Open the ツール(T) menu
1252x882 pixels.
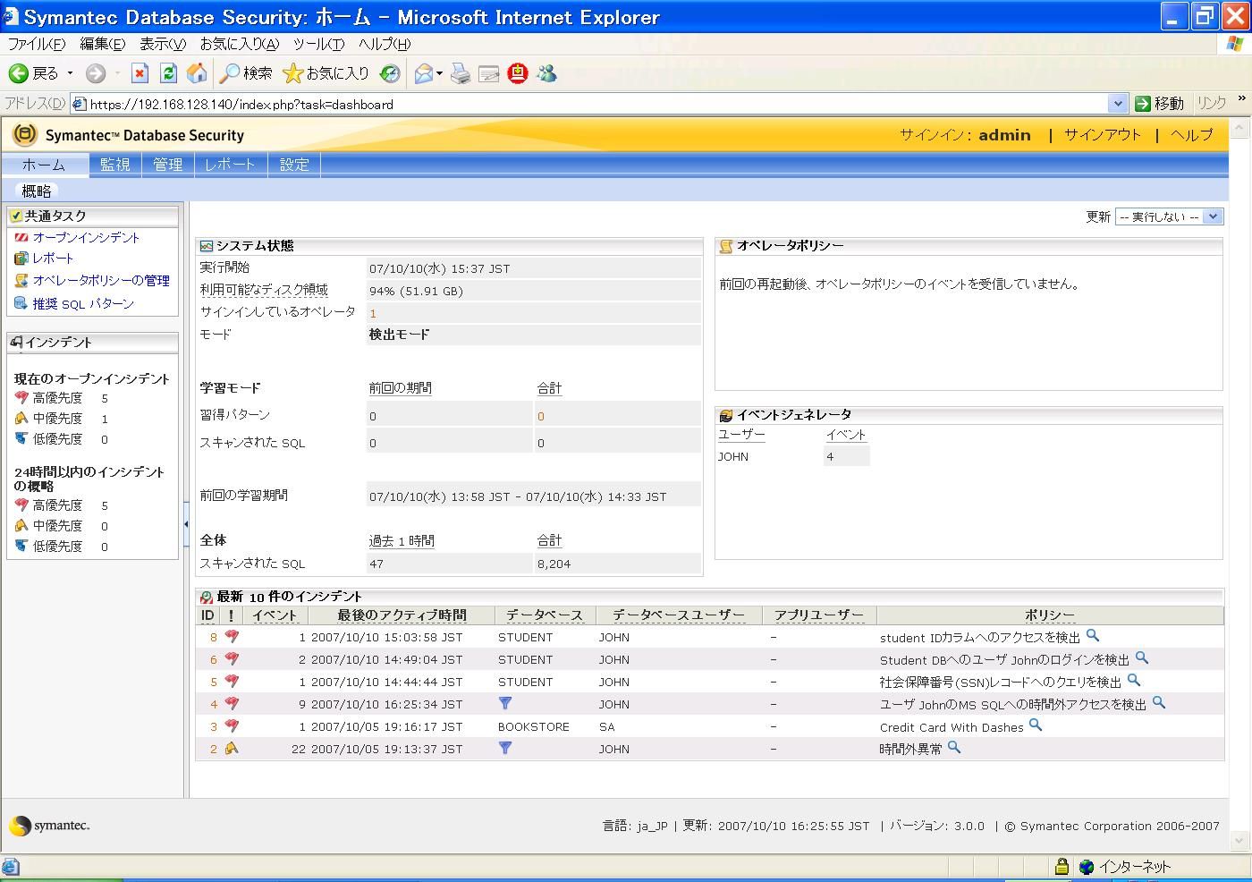[318, 44]
